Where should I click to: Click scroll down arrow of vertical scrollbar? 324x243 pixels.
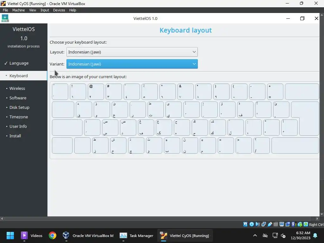(322, 214)
